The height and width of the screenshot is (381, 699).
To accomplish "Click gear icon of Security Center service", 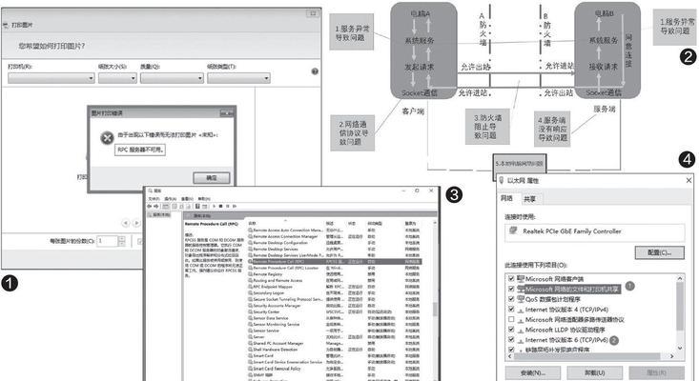I will pos(251,312).
